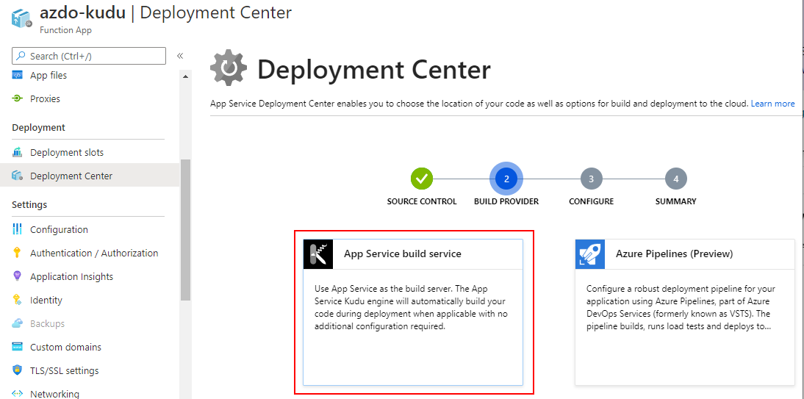Click the Azure Pipelines rocket icon

click(x=590, y=254)
